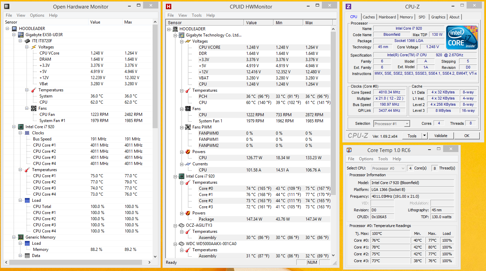Open the Options menu in Core Temp
The image size is (486, 271).
coord(366,159)
